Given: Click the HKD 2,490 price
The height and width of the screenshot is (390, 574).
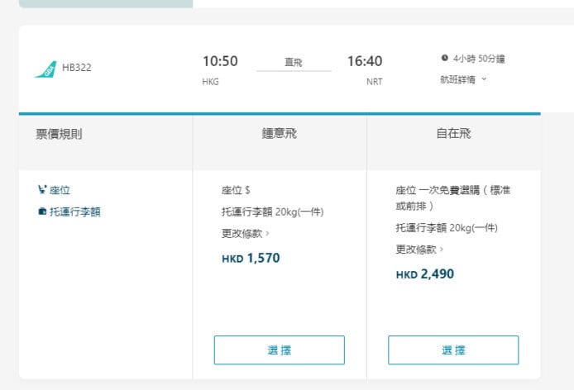Looking at the screenshot, I should point(424,274).
